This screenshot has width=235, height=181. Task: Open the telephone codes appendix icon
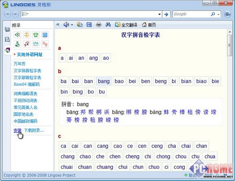click(x=36, y=35)
